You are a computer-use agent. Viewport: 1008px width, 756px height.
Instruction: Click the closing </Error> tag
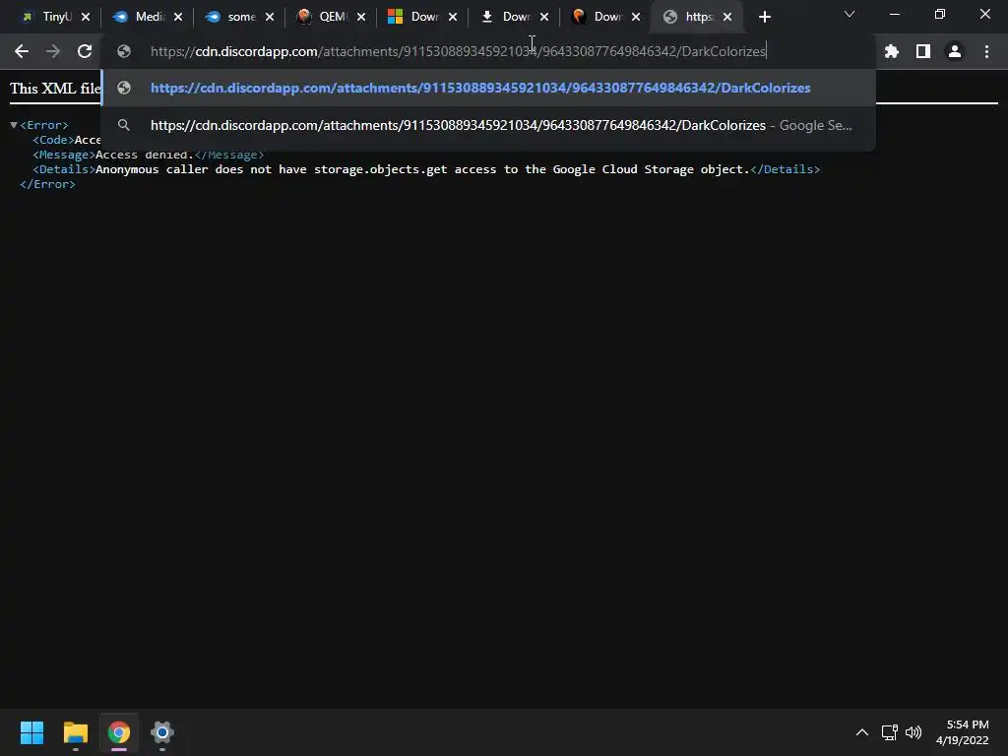pos(47,184)
